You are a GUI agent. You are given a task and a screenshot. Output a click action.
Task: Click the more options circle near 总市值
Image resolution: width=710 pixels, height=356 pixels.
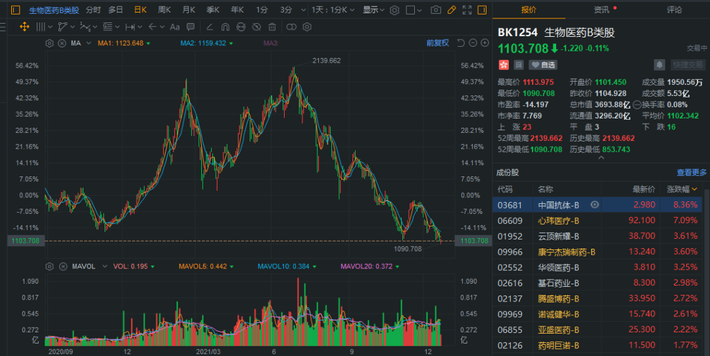click(637, 105)
